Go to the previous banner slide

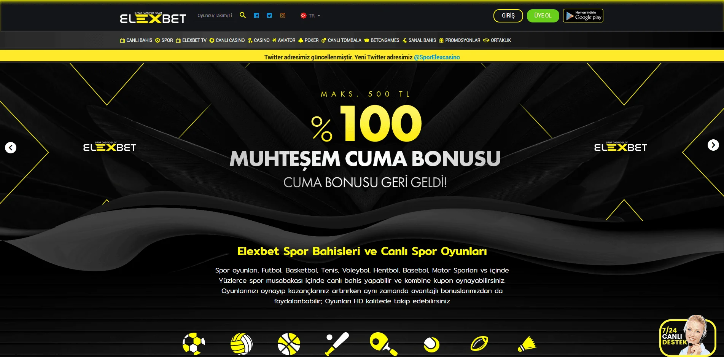tap(11, 147)
